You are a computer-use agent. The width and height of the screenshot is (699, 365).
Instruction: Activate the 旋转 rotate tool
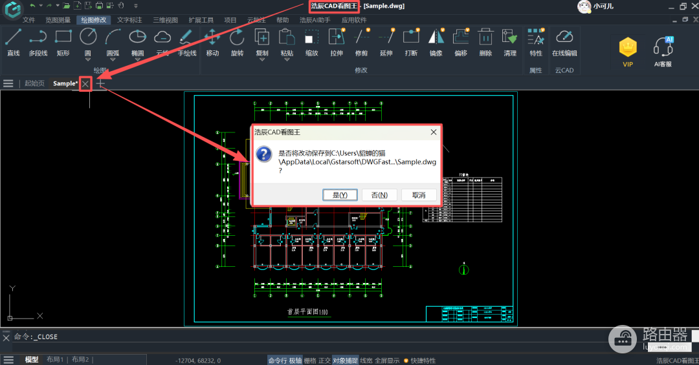(237, 43)
